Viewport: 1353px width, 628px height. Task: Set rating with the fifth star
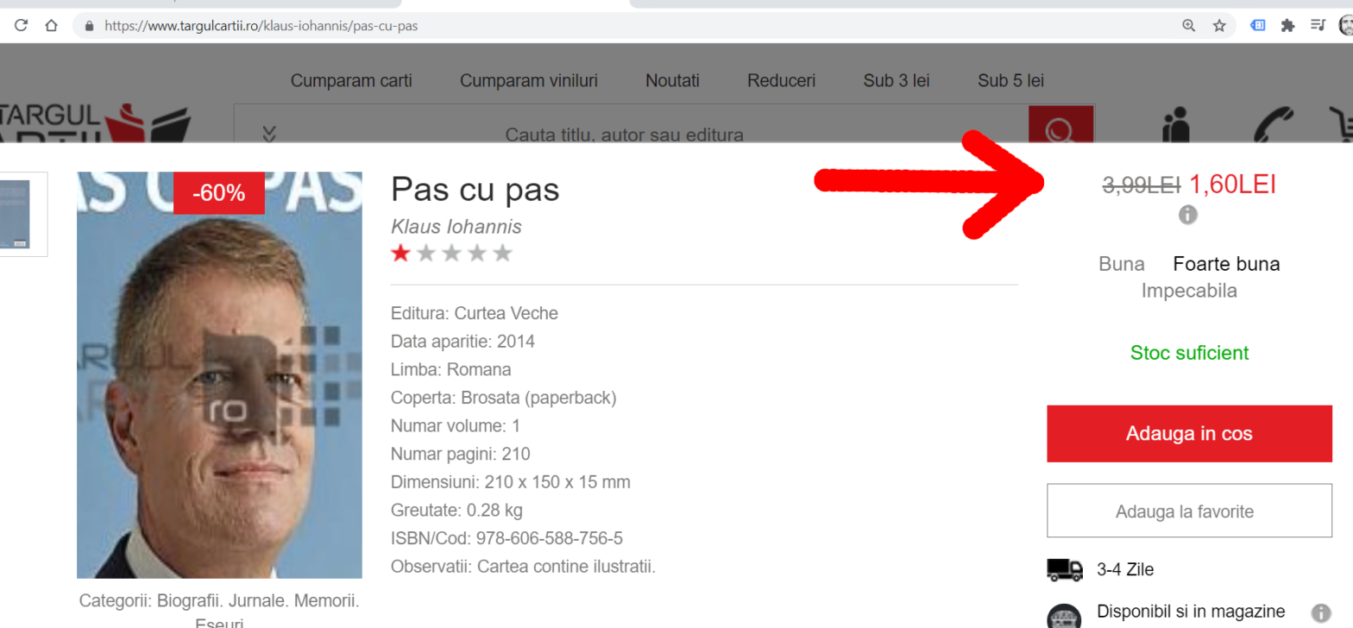point(502,254)
